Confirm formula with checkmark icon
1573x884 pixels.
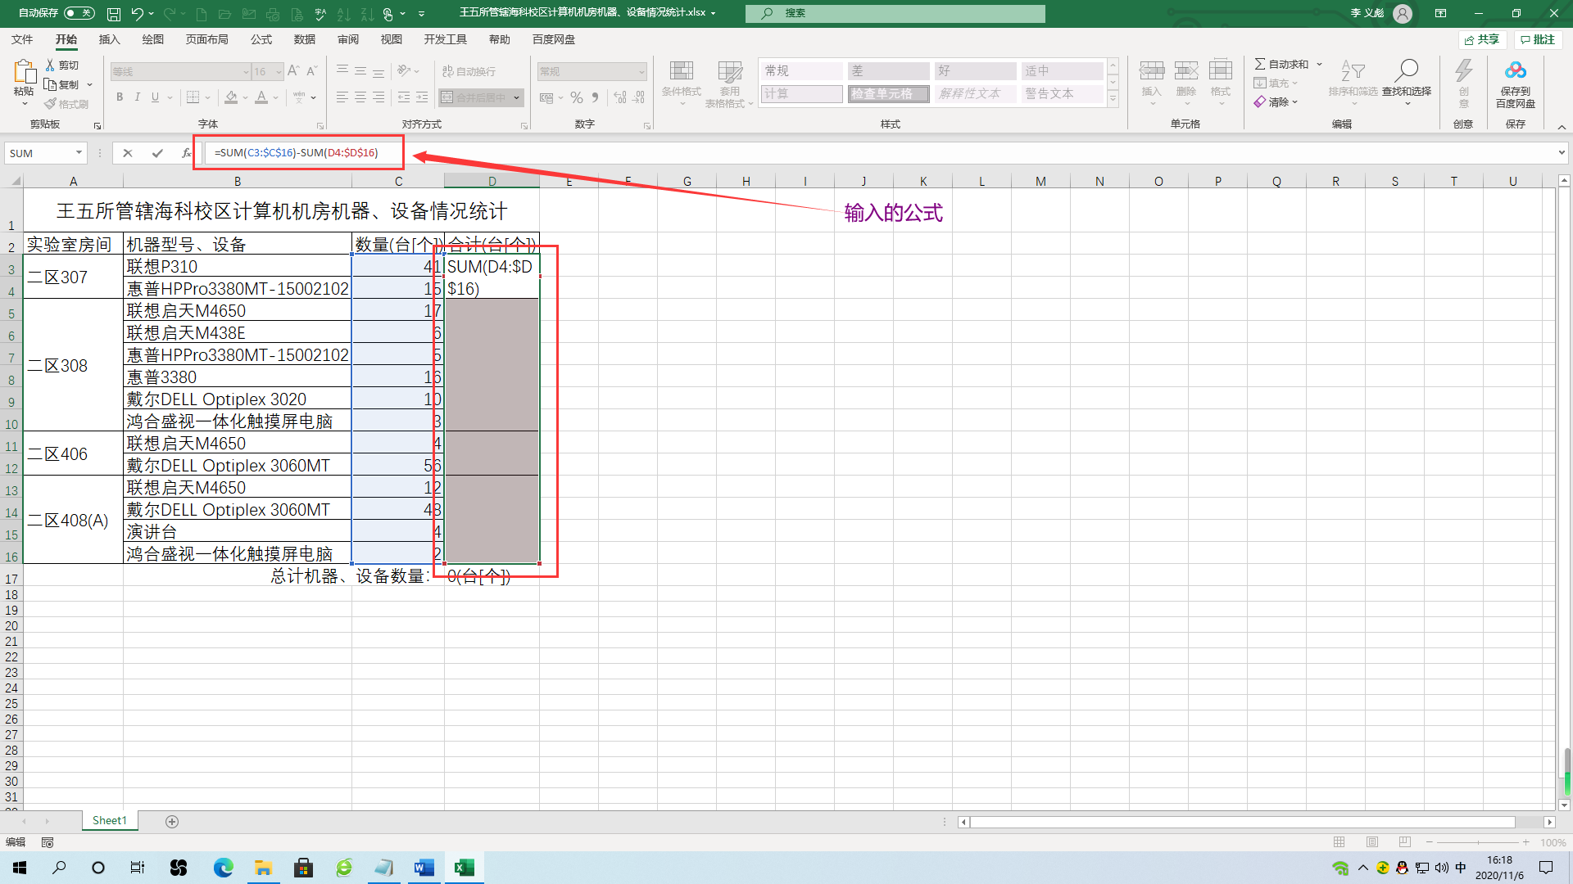[157, 153]
